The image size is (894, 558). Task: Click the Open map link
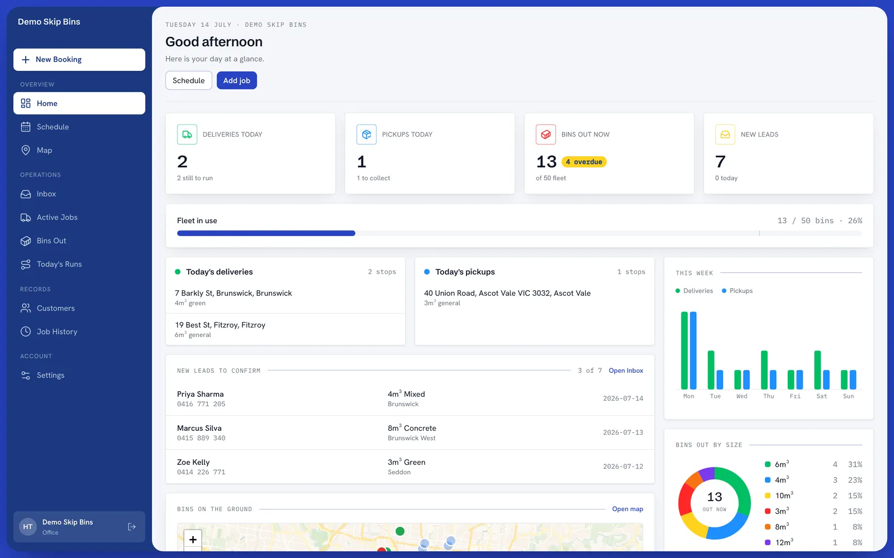627,509
